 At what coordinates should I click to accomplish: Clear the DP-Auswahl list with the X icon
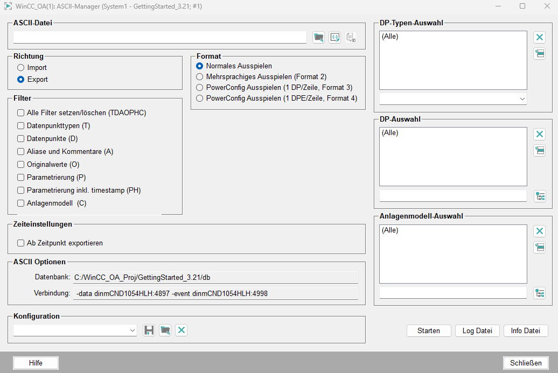pos(540,134)
